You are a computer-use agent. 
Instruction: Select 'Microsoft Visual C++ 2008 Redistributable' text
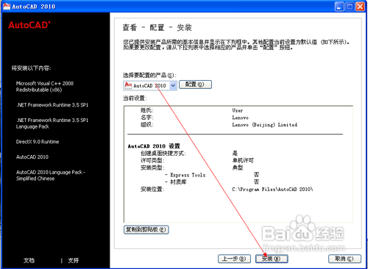[45, 87]
